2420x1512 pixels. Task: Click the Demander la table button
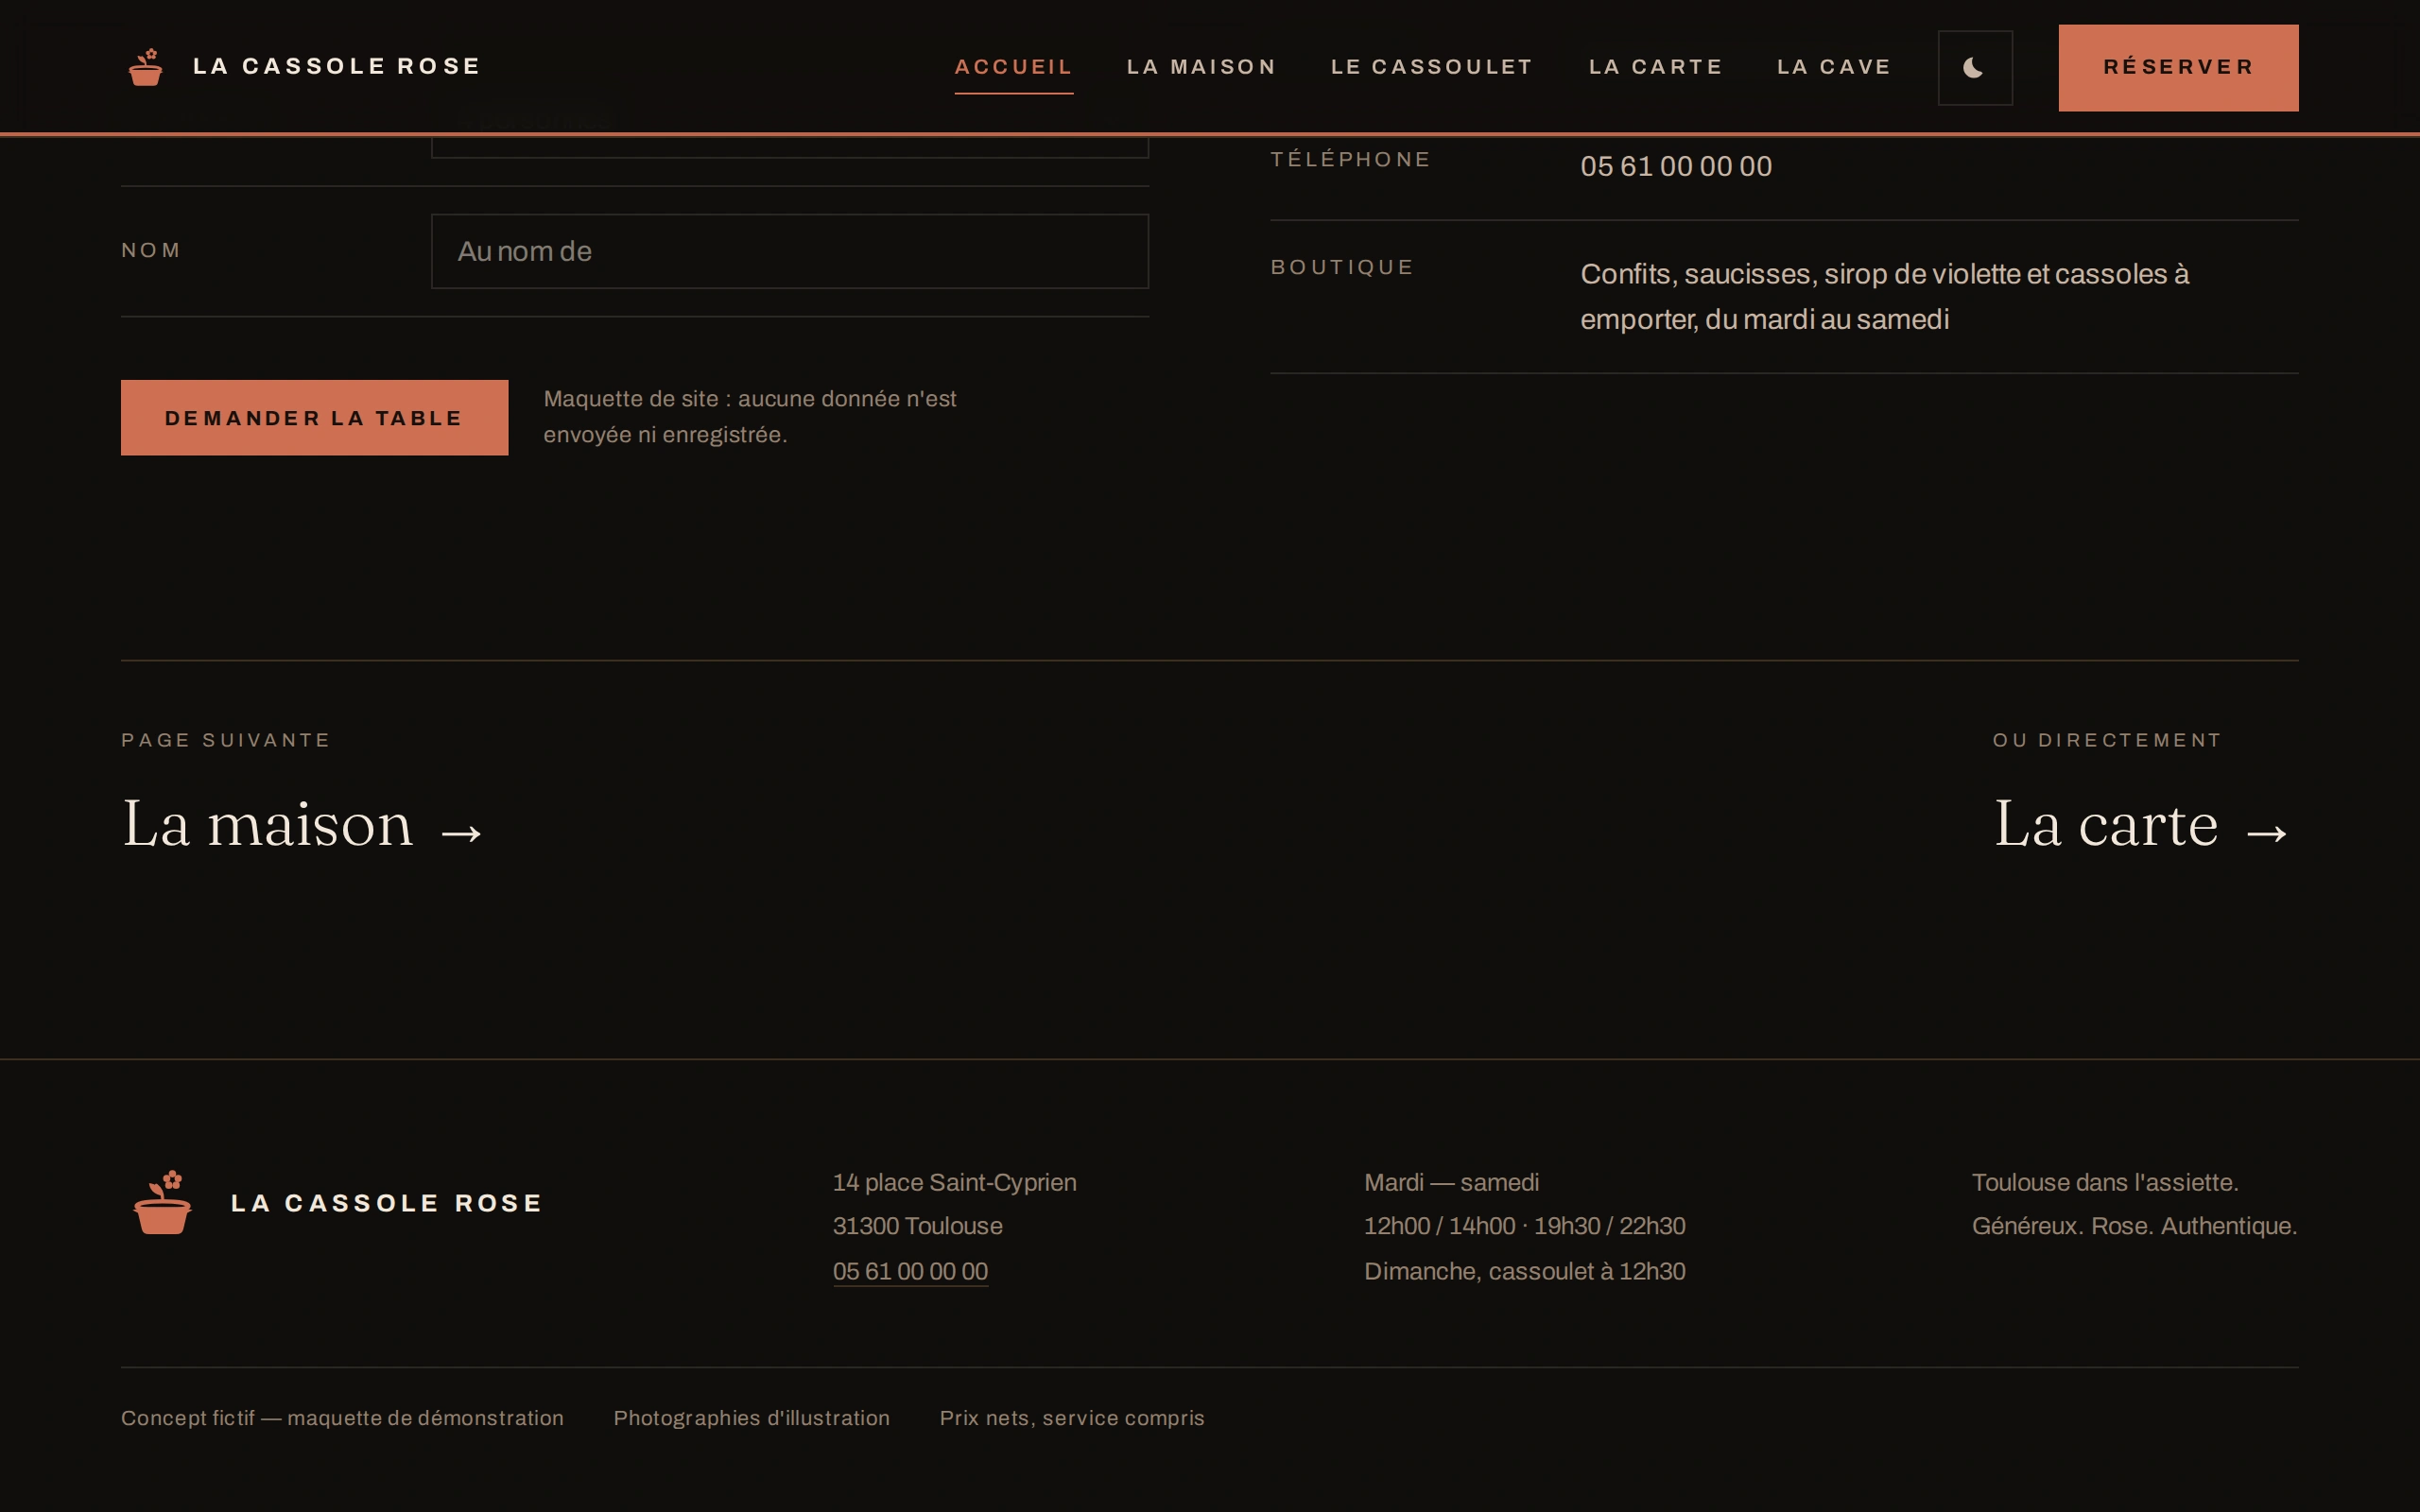tap(314, 418)
